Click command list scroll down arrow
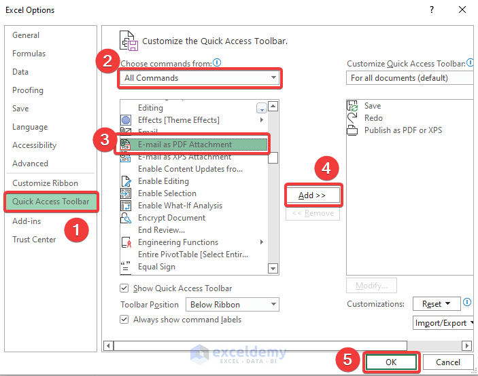 click(x=273, y=268)
